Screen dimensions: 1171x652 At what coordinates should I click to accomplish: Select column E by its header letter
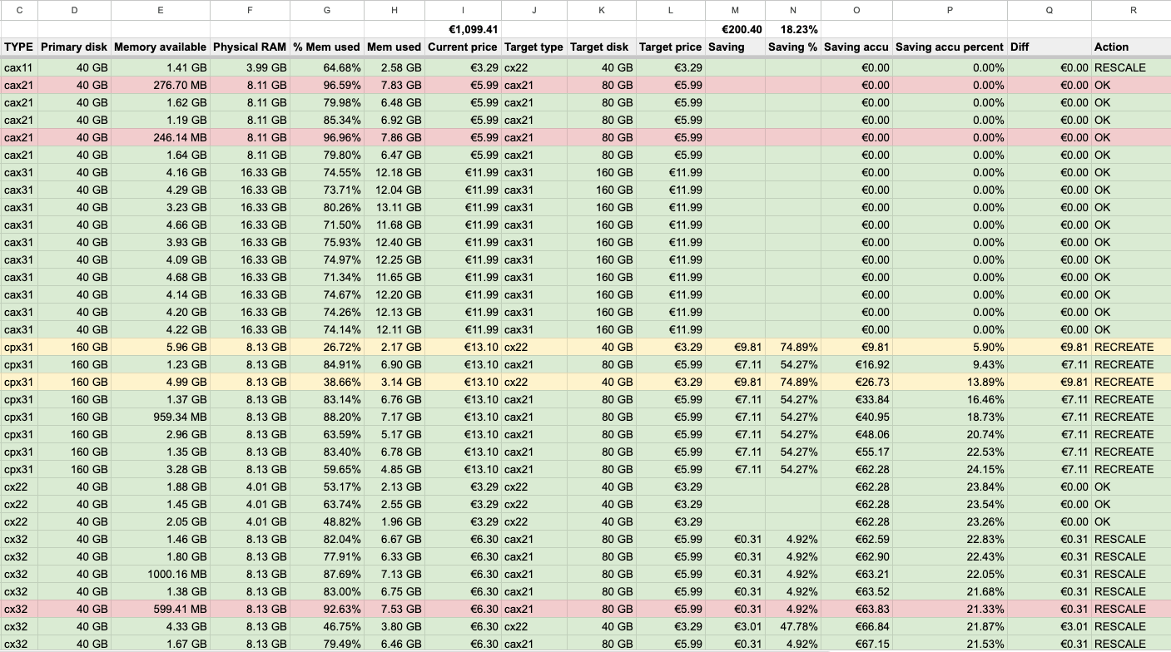161,10
